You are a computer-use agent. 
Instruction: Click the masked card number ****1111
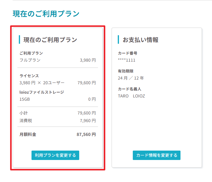tap(127, 60)
